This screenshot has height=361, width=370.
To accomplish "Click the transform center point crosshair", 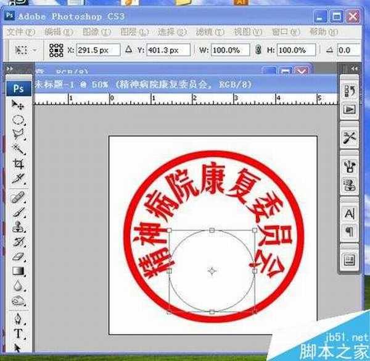I will point(212,271).
